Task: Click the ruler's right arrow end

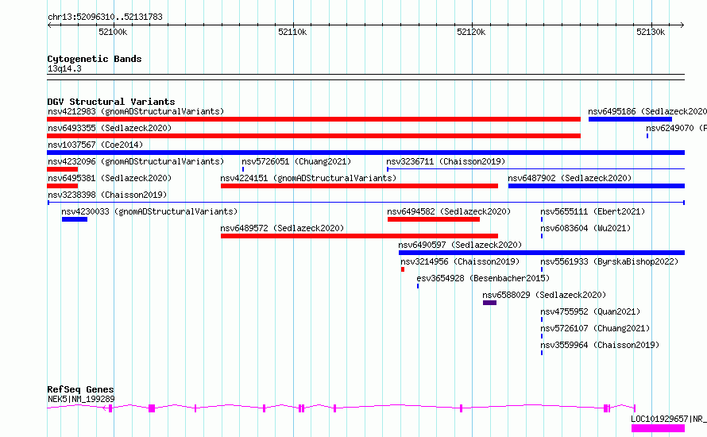Action: pyautogui.click(x=682, y=25)
